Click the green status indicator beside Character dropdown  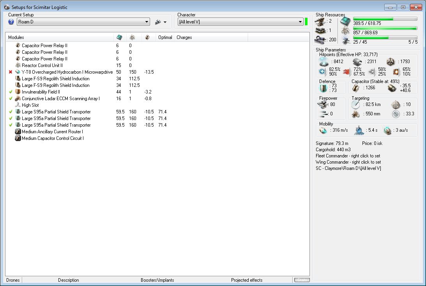[306, 22]
